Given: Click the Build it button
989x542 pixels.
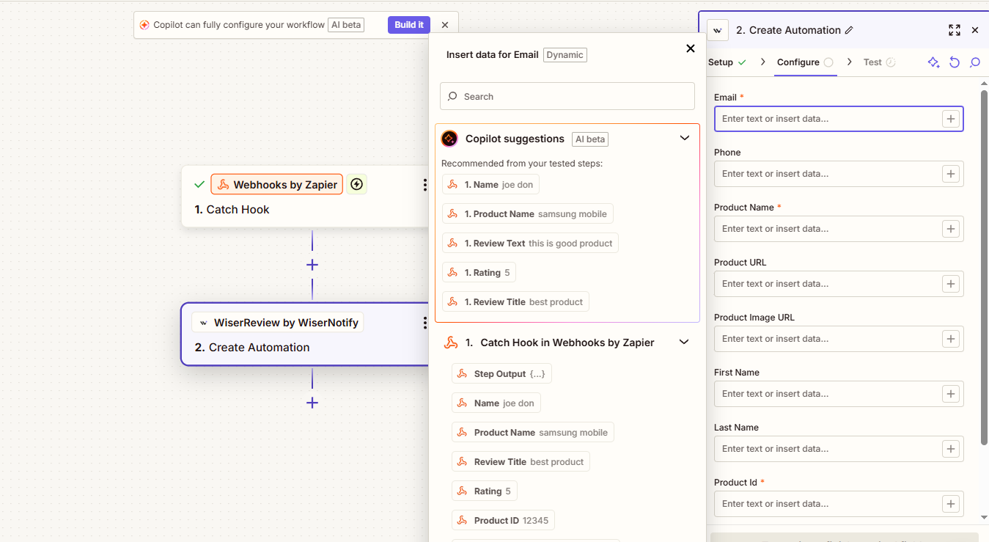Looking at the screenshot, I should pos(408,25).
